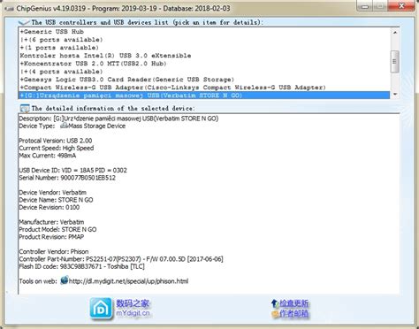This screenshot has height=329, width=419.
Task: Click the Current Speed: High Speed line
Action: tap(57, 148)
